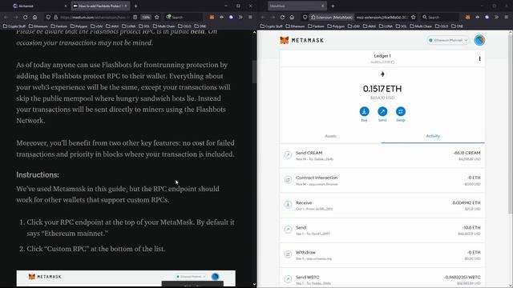Screen dimensions: 513x288
Task: Toggle reader view in left browser
Action: pos(135,17)
